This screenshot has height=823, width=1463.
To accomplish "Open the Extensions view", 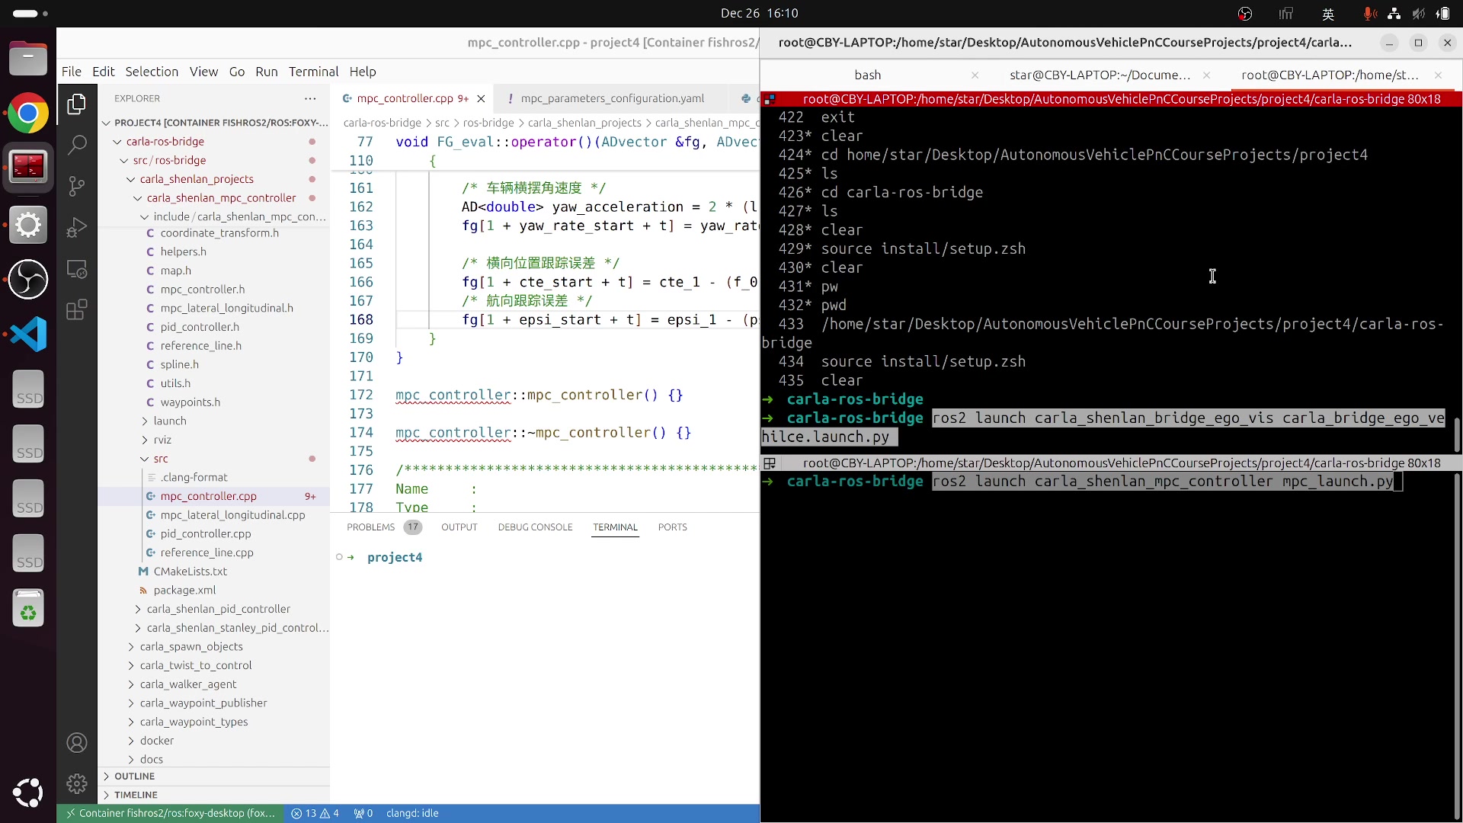I will [77, 309].
